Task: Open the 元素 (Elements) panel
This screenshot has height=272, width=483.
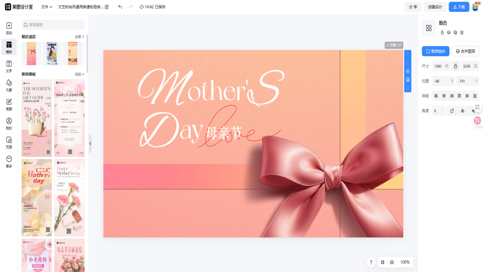Action: [9, 85]
